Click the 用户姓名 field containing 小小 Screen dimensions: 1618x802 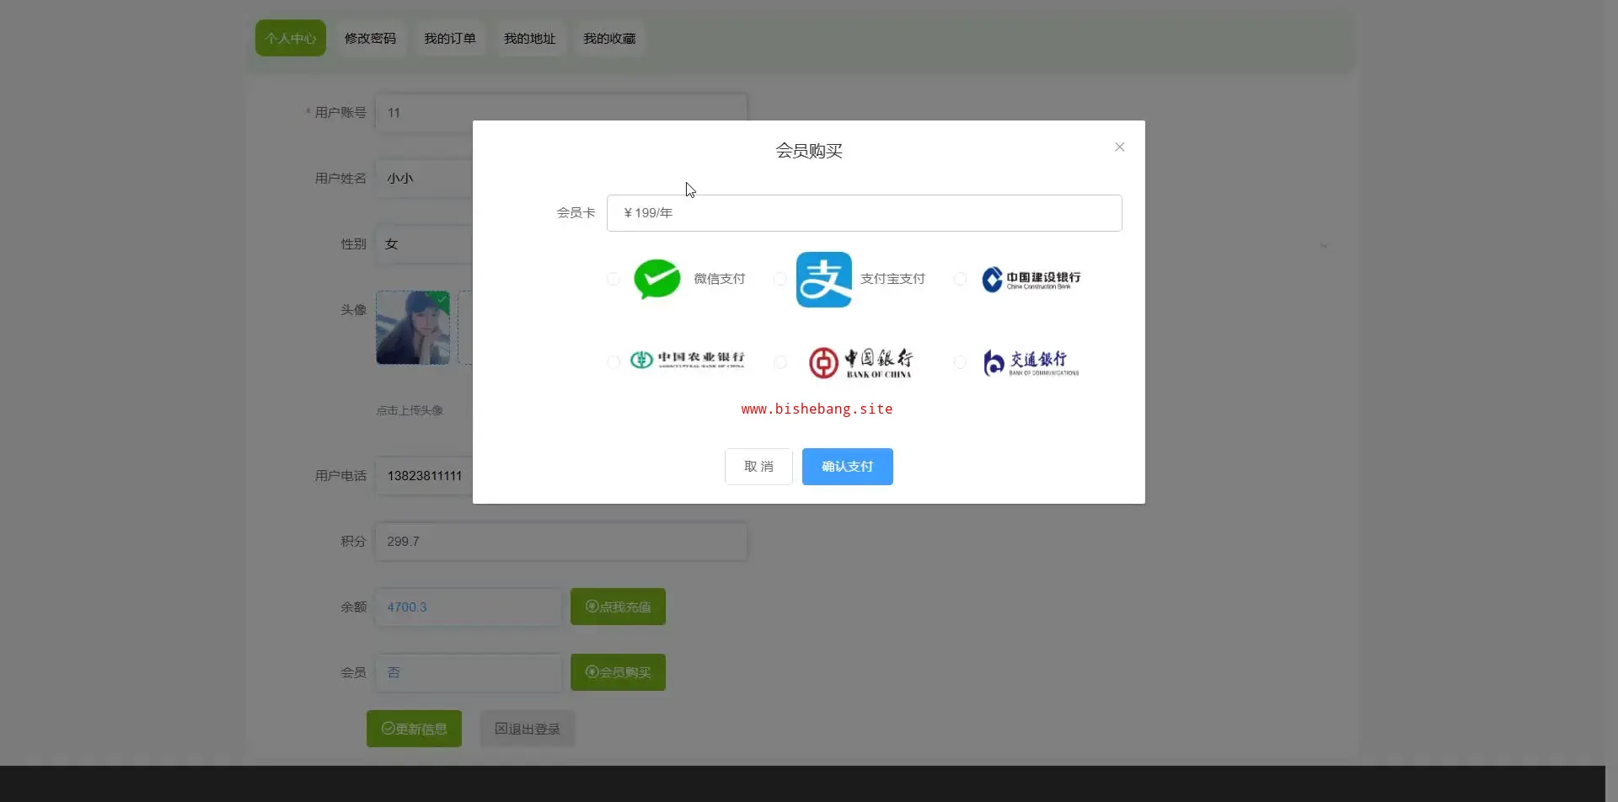(x=424, y=179)
